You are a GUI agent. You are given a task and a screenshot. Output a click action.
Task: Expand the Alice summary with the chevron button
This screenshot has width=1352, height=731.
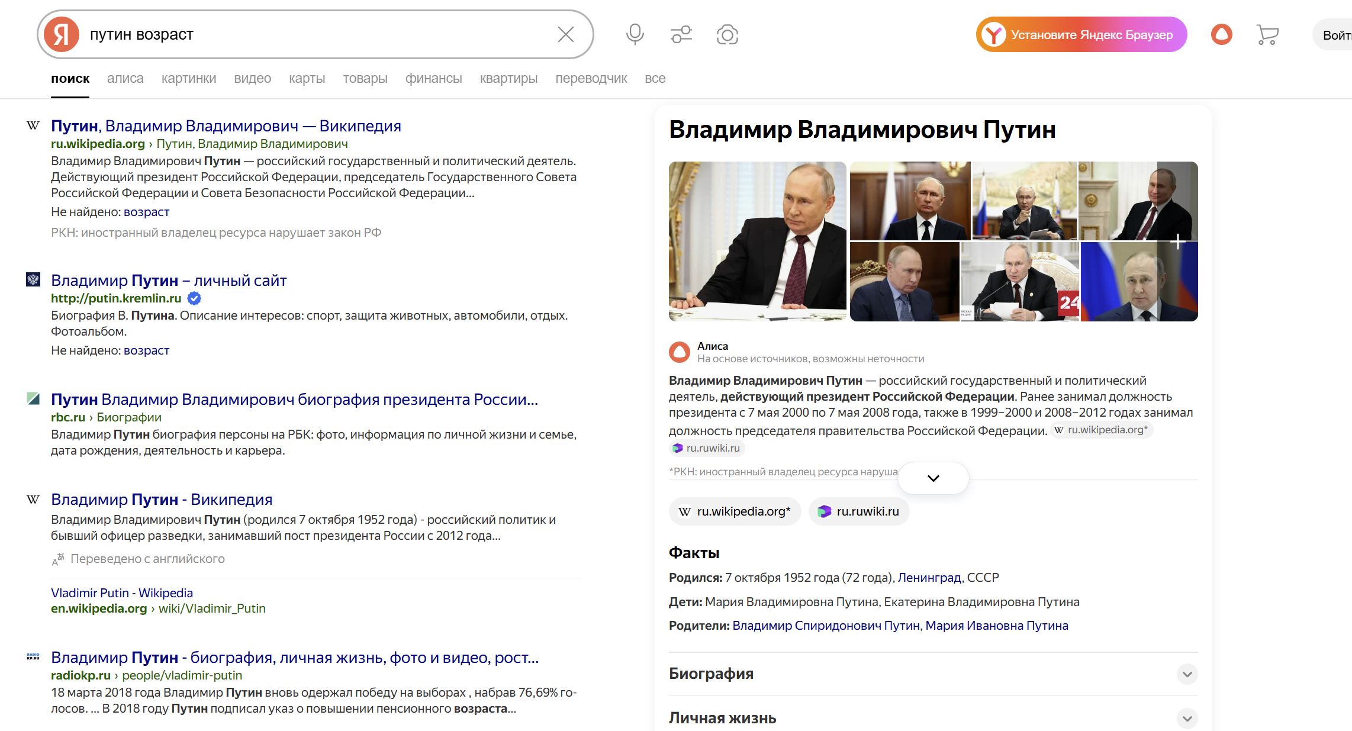[933, 478]
